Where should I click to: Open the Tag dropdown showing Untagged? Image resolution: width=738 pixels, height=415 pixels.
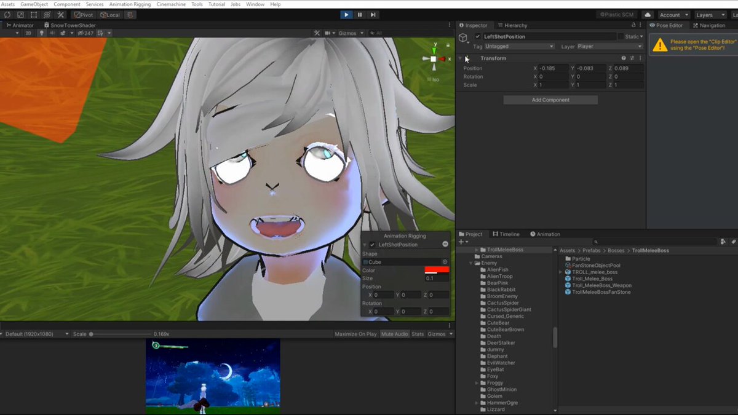tap(519, 46)
